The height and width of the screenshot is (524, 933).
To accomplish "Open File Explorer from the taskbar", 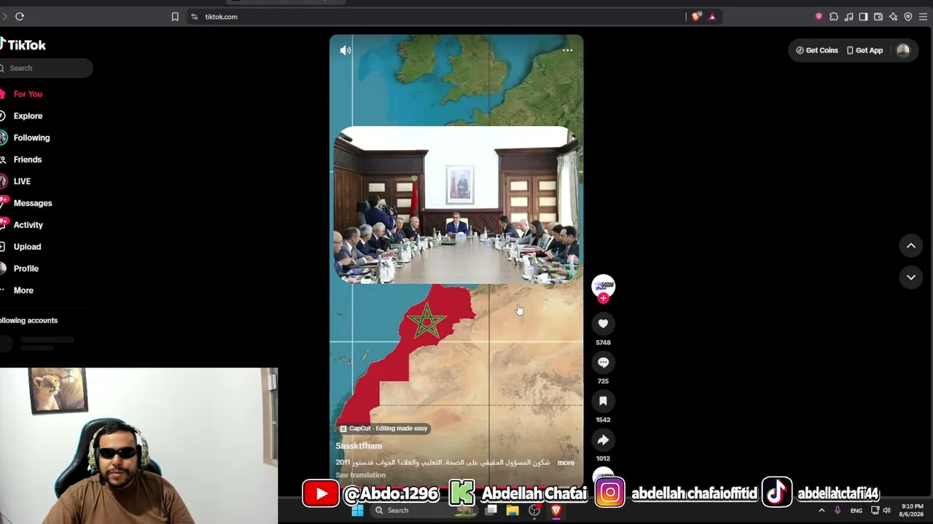I will [512, 510].
